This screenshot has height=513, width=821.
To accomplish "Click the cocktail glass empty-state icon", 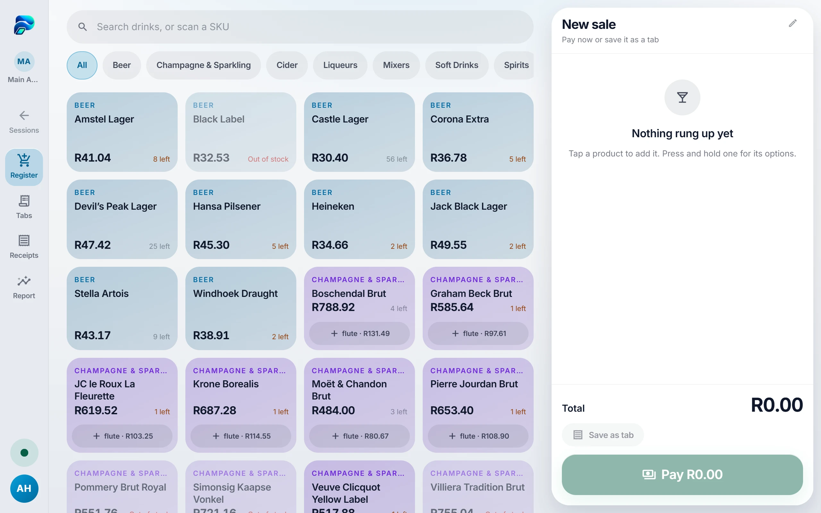I will [x=682, y=97].
